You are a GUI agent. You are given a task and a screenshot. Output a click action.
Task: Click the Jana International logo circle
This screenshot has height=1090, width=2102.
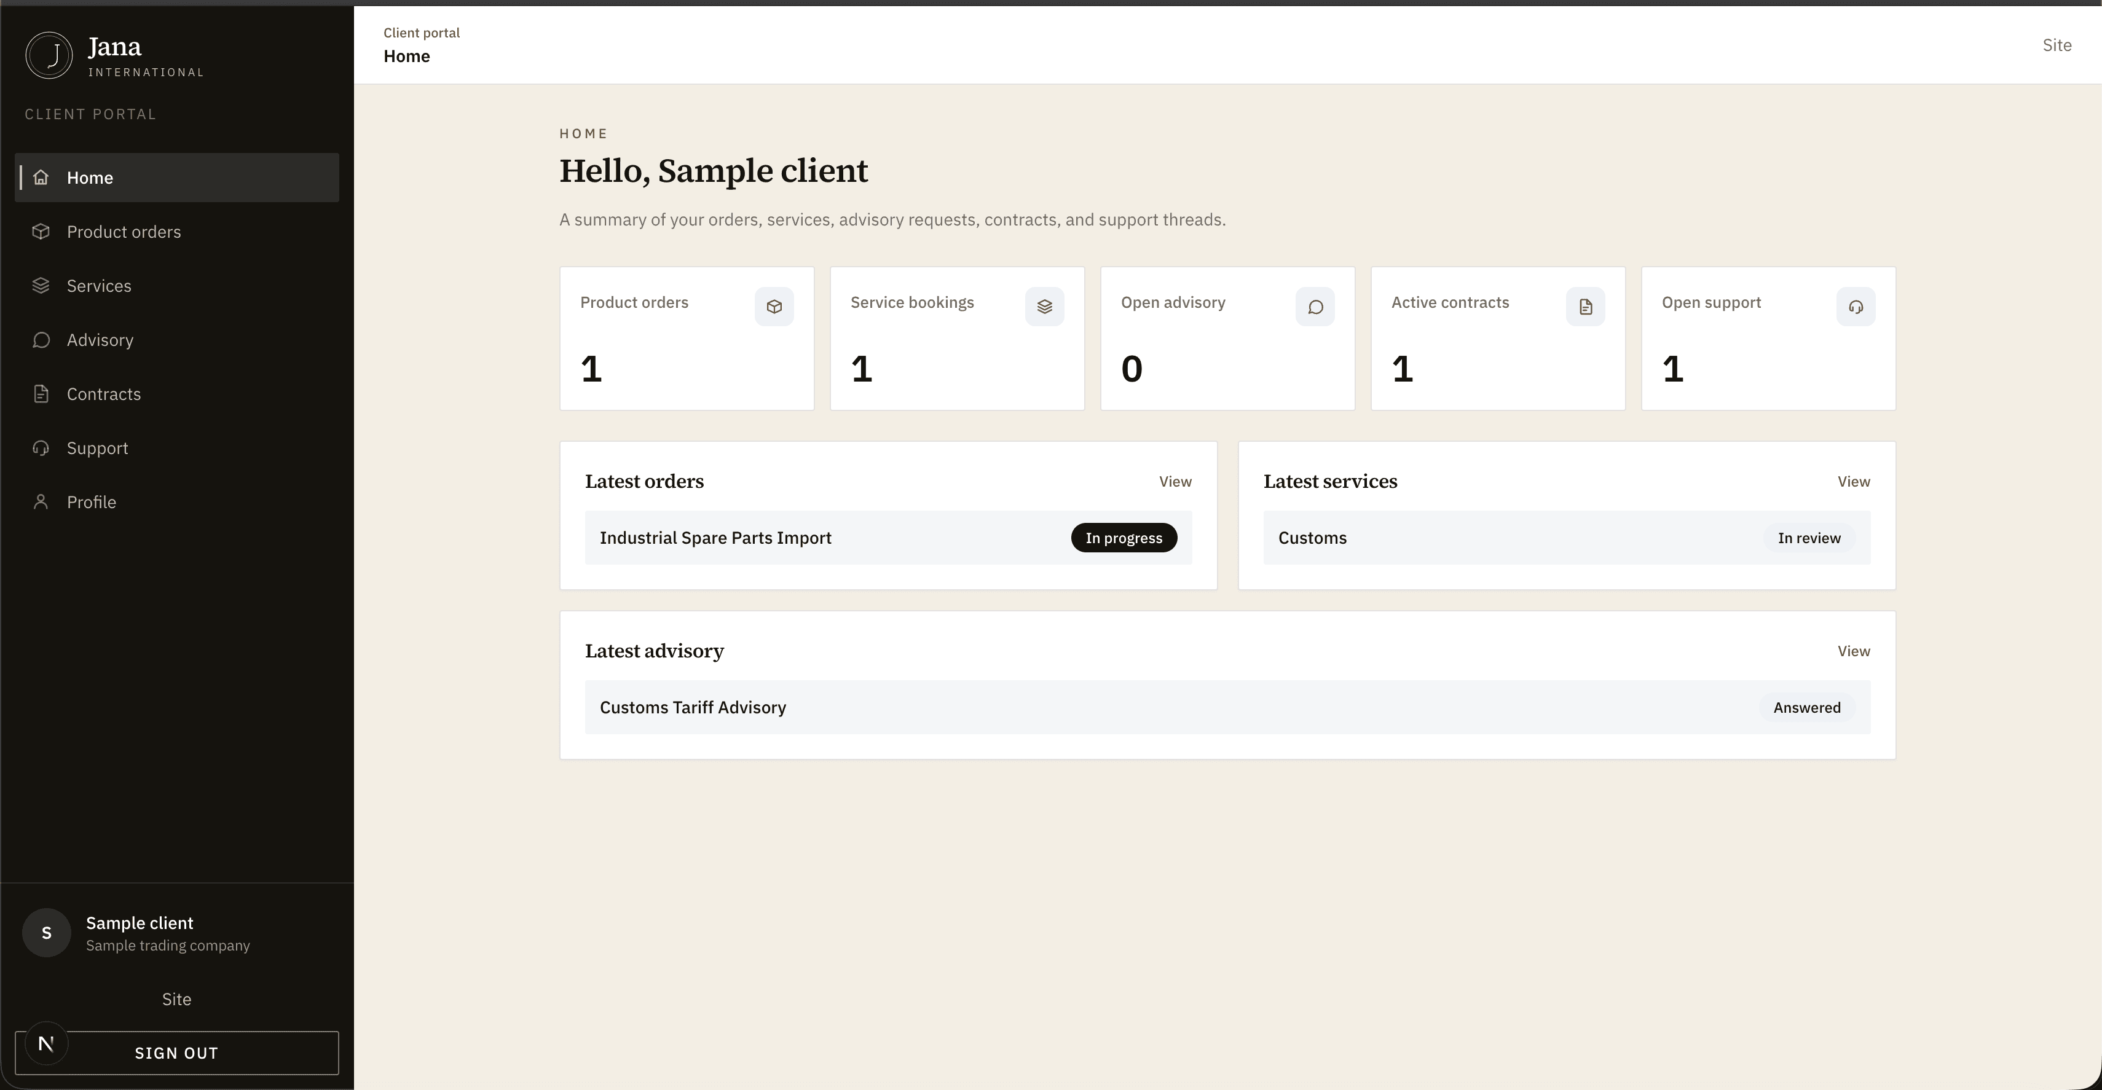[x=49, y=55]
